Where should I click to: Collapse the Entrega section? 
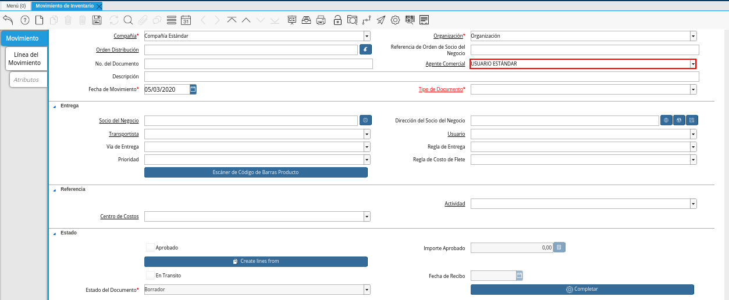[x=55, y=106]
